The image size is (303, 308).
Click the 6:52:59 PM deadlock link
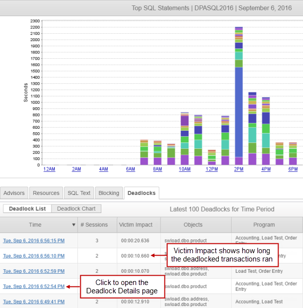pyautogui.click(x=34, y=271)
